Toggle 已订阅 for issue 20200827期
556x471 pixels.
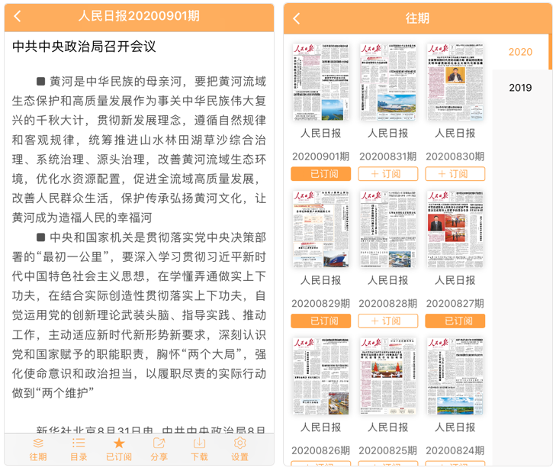[455, 321]
